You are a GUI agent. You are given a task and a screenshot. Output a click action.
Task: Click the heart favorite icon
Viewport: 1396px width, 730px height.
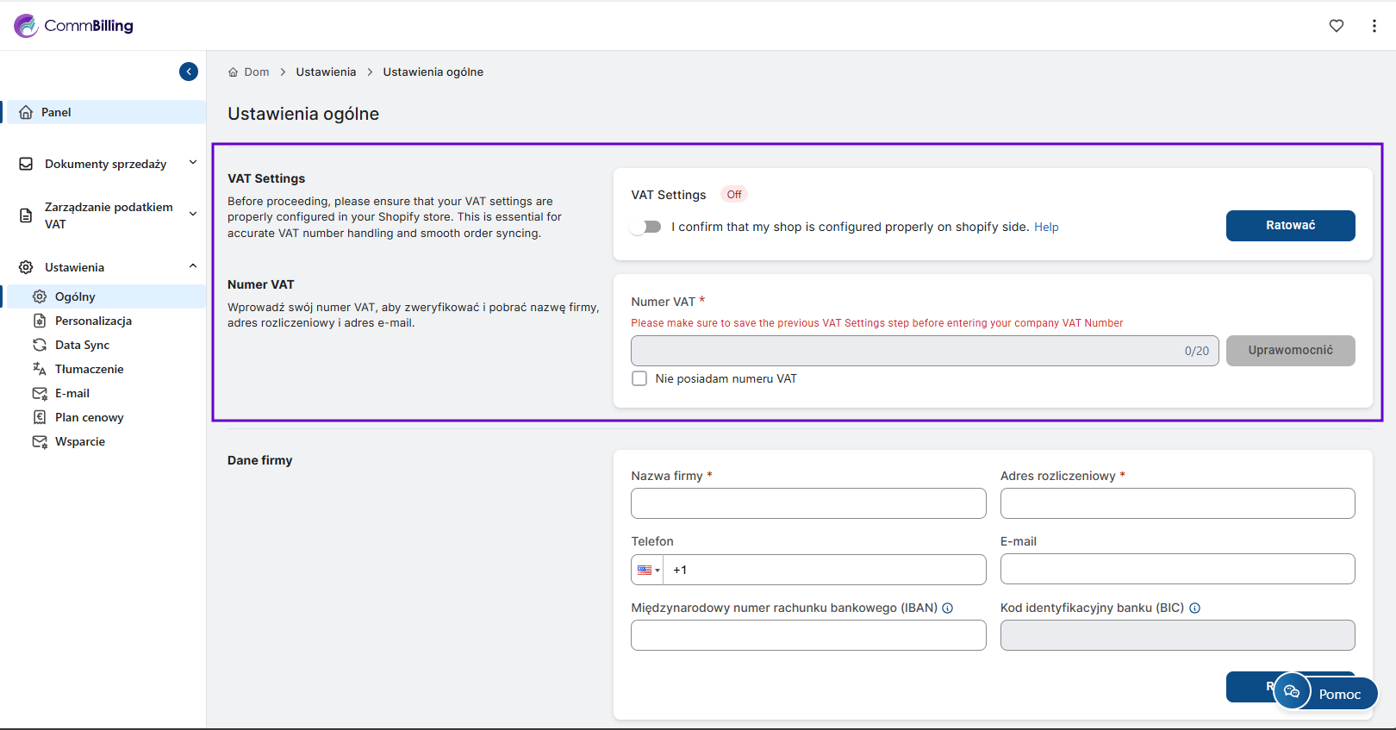click(1336, 26)
